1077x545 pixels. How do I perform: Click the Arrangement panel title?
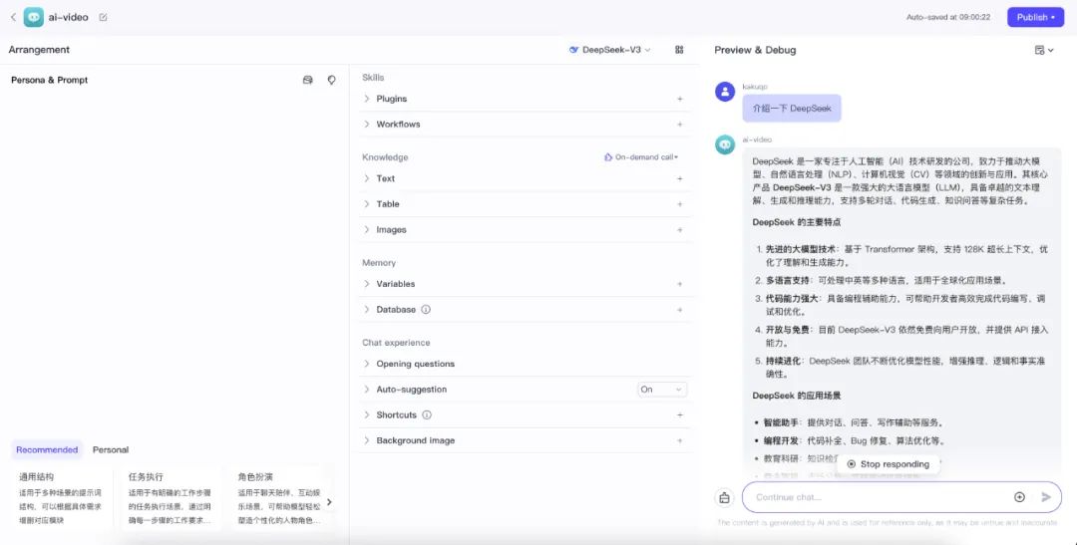39,50
